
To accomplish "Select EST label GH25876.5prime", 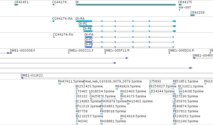I will pyautogui.click(x=103, y=96).
